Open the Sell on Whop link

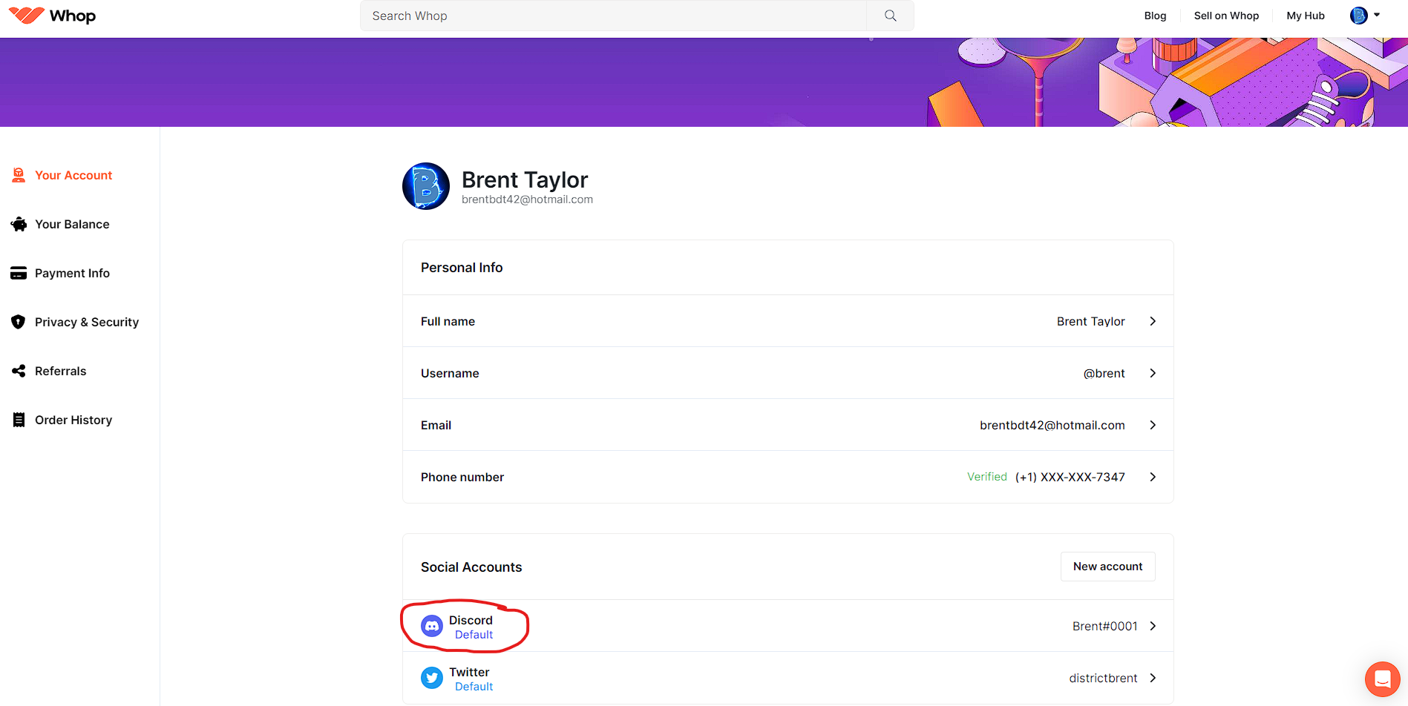[1226, 16]
